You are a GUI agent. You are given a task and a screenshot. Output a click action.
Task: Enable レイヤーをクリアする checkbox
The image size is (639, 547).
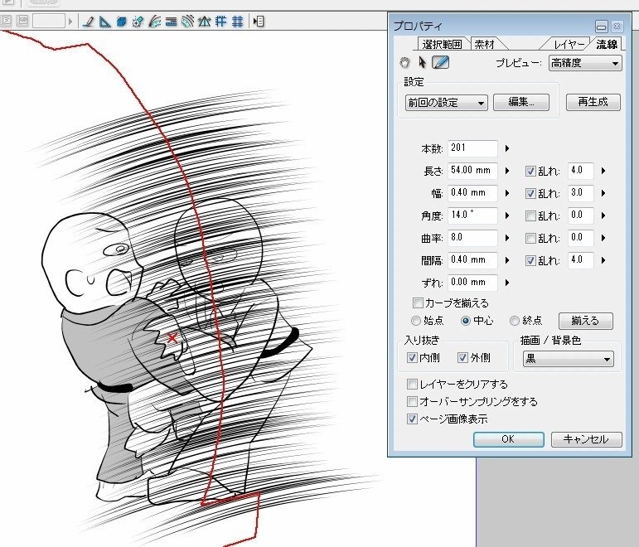coord(412,385)
